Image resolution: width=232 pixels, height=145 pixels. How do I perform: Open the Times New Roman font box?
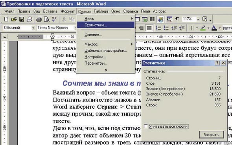coord(57,28)
